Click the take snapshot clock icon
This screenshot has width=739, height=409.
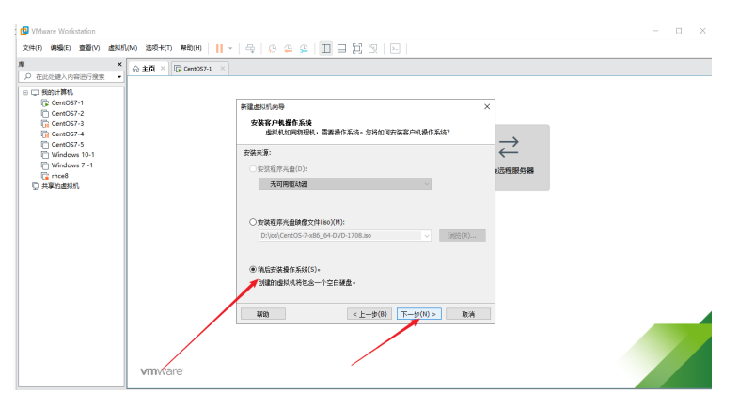[273, 49]
